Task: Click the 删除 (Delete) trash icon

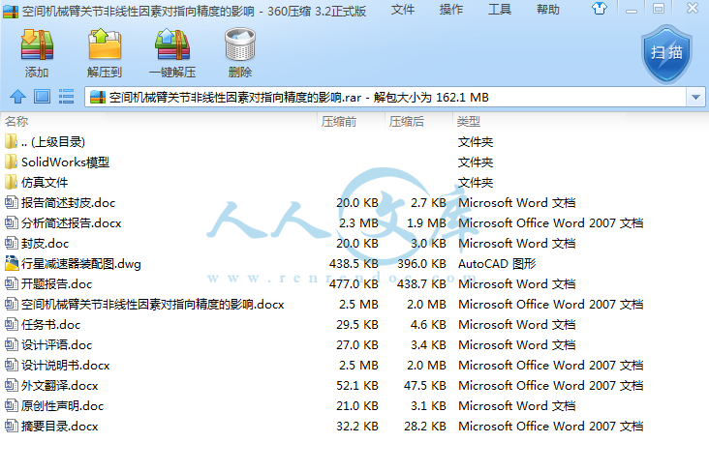Action: pyautogui.click(x=240, y=44)
